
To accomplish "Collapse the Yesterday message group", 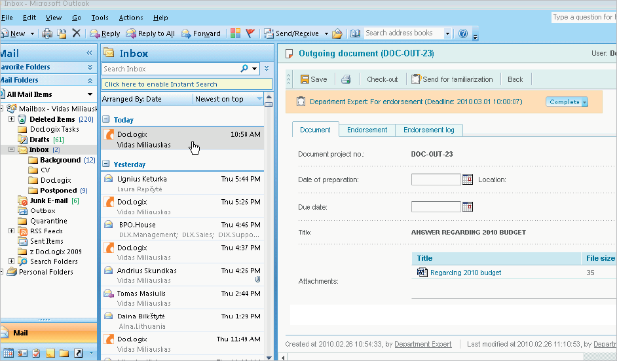I will pyautogui.click(x=106, y=164).
